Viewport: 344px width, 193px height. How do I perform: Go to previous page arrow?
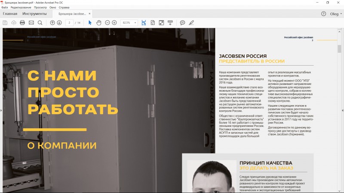click(x=52, y=23)
